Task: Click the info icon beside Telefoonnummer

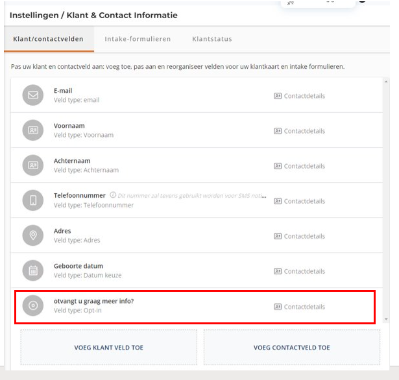Action: (113, 195)
